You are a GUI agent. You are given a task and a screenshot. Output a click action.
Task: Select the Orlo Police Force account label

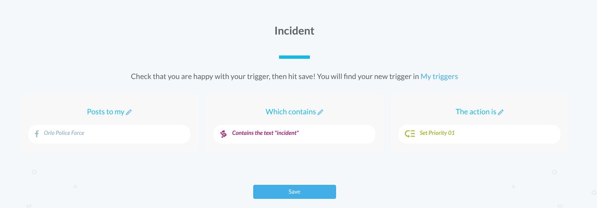click(64, 133)
